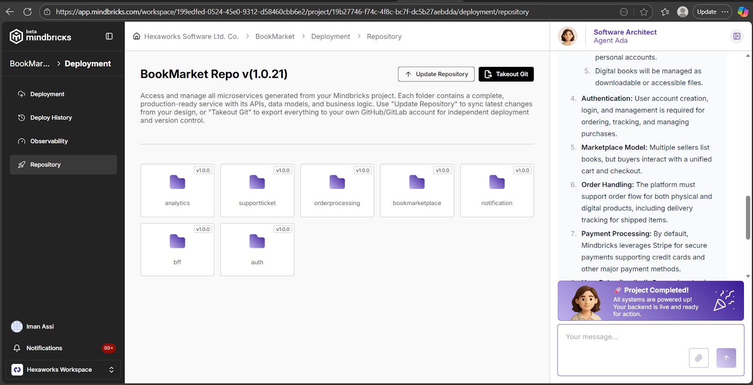Open the Observability section
Screen dimensions: 753x385
[49, 141]
